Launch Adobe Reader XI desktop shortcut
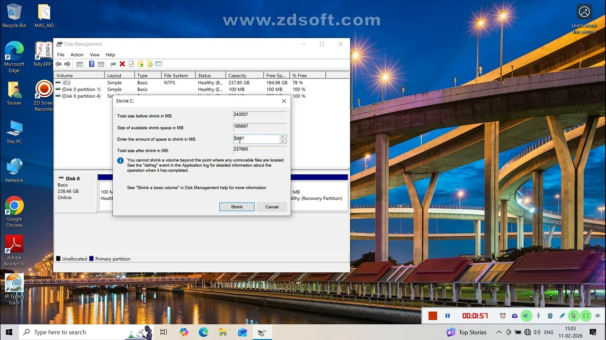The height and width of the screenshot is (340, 606). [x=14, y=251]
